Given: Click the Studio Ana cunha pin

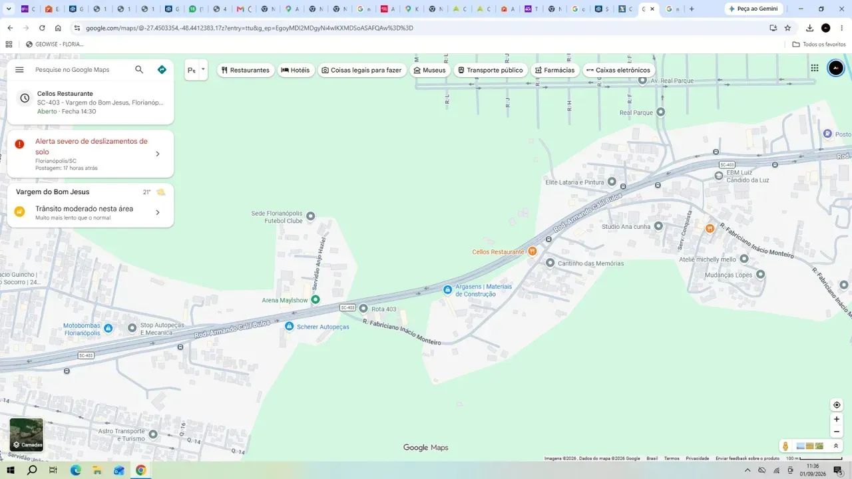Looking at the screenshot, I should point(658,226).
